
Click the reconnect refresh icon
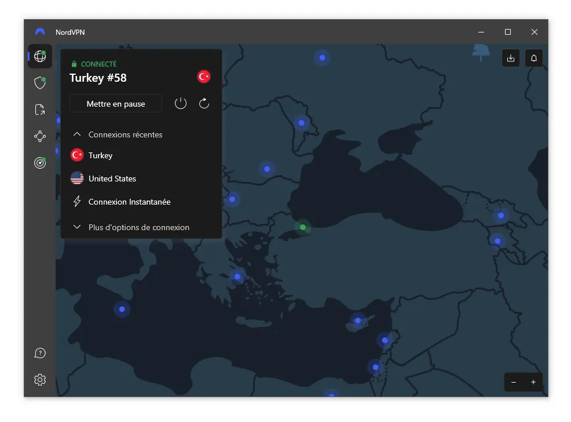click(x=204, y=104)
